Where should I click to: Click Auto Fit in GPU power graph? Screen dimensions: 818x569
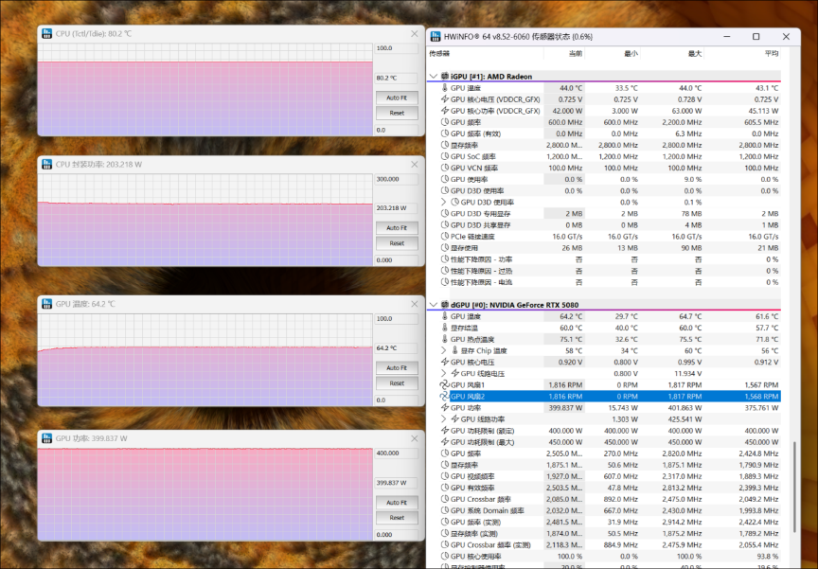coord(397,502)
